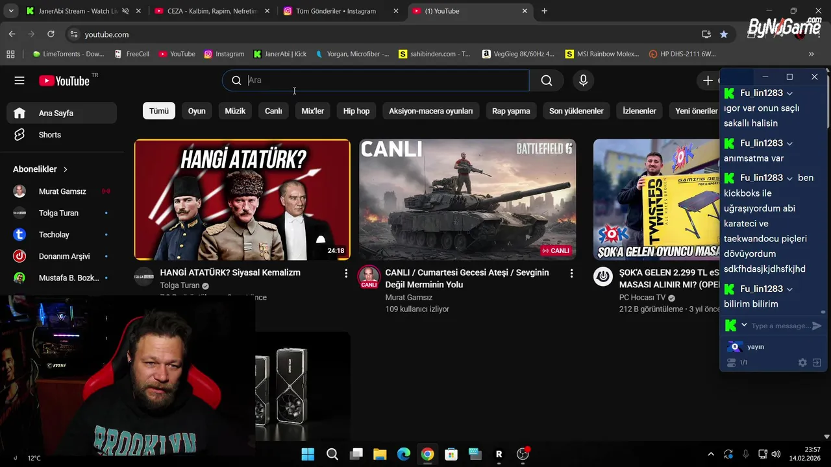Click the YouTube search magnifier button
The width and height of the screenshot is (831, 467).
tap(547, 80)
